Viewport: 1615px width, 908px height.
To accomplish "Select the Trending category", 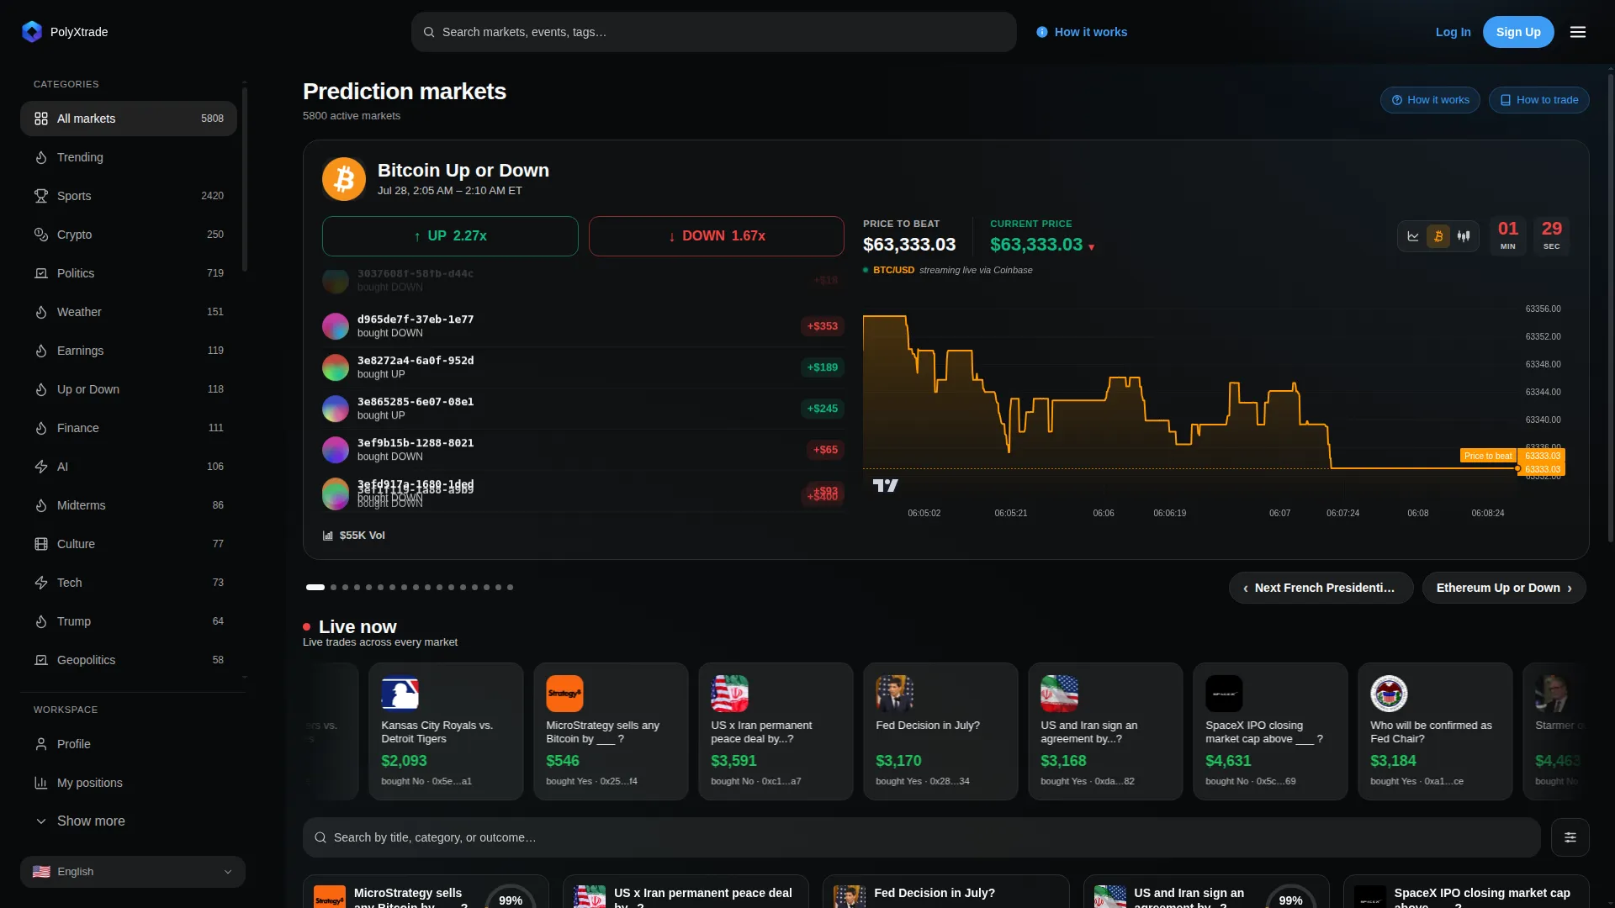I will pos(129,157).
